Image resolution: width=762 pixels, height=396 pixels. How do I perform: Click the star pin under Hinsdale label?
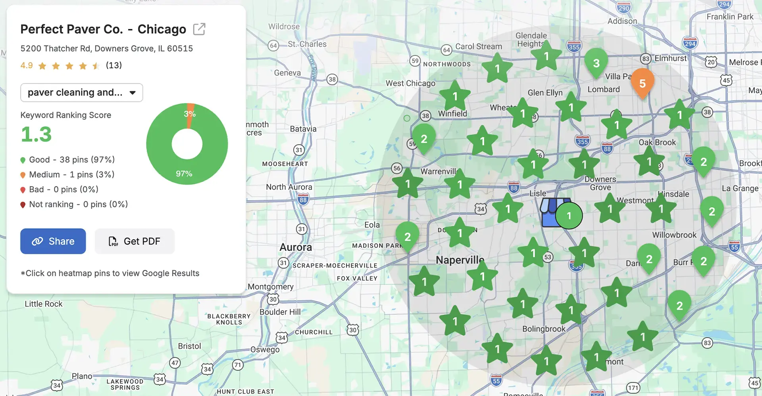[x=661, y=209]
